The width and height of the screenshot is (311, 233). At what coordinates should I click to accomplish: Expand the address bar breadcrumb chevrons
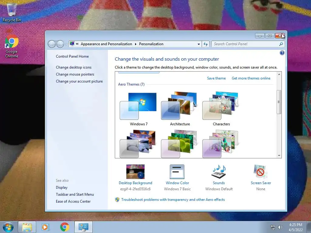77,44
